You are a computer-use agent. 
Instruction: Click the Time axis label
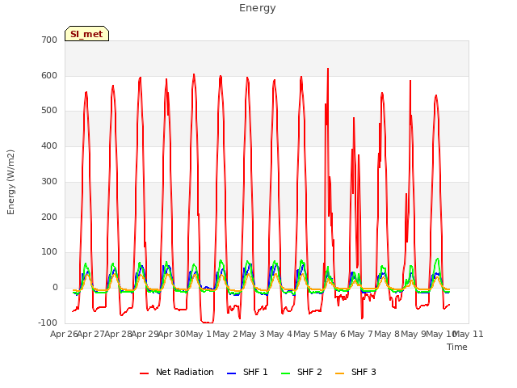click(457, 347)
